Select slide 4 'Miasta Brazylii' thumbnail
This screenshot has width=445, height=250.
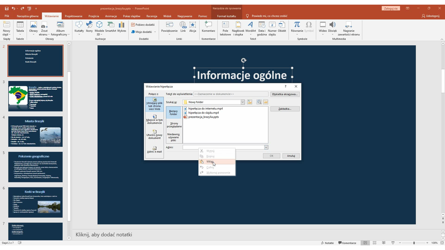35,131
